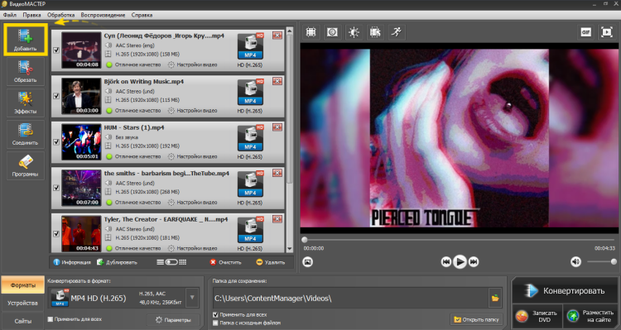Click Разместить на сайте button
The image size is (621, 330).
(x=590, y=316)
